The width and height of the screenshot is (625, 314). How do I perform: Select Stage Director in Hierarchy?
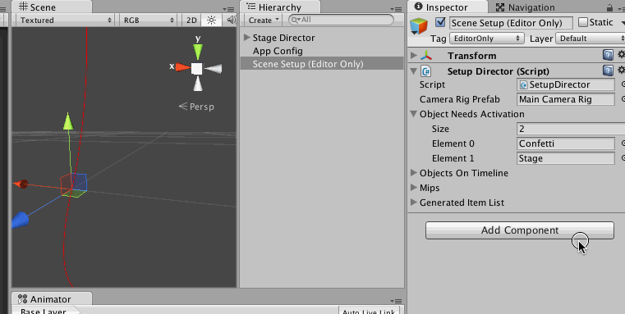tap(283, 38)
